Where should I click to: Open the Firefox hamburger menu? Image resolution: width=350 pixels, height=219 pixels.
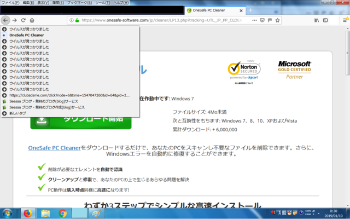(x=345, y=20)
